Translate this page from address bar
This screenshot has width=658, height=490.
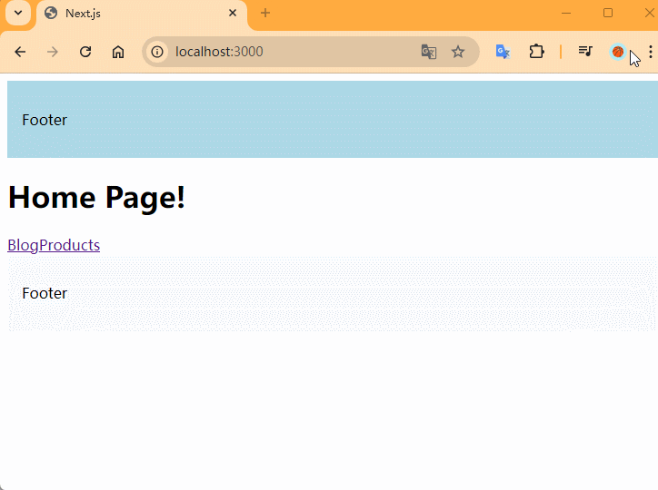429,52
